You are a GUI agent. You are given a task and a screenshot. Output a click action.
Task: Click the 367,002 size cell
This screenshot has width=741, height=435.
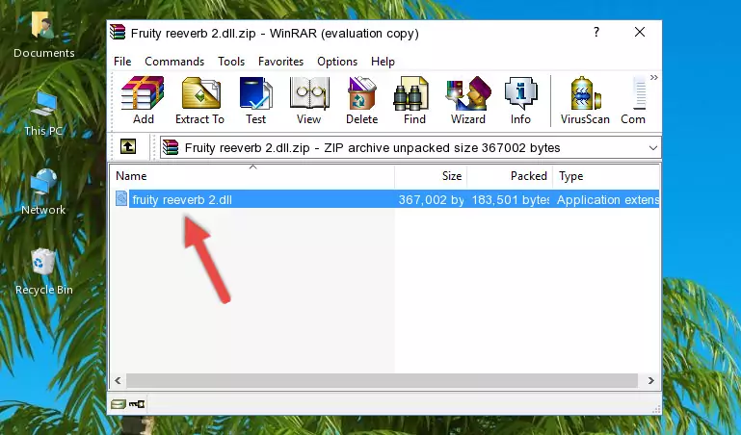[431, 199]
